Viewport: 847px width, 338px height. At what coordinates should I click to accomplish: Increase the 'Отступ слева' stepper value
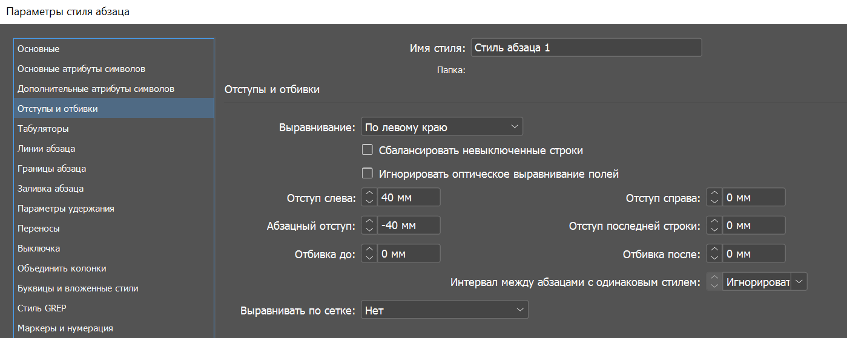[369, 193]
